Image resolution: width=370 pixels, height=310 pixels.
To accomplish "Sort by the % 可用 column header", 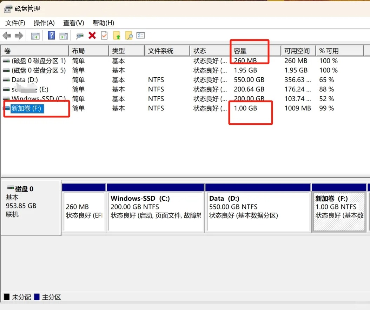I will (339, 51).
